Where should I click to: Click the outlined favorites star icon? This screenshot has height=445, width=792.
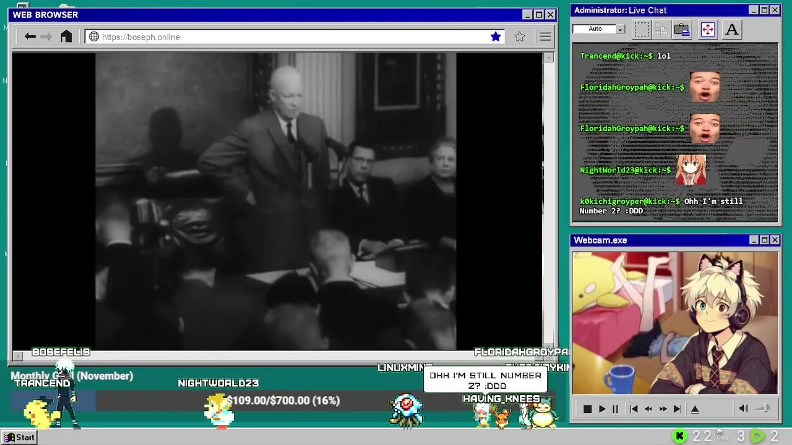(520, 36)
